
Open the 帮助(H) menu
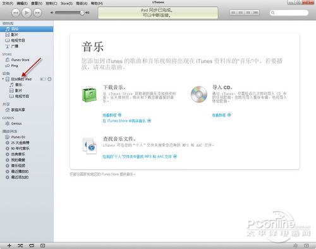[97, 3]
